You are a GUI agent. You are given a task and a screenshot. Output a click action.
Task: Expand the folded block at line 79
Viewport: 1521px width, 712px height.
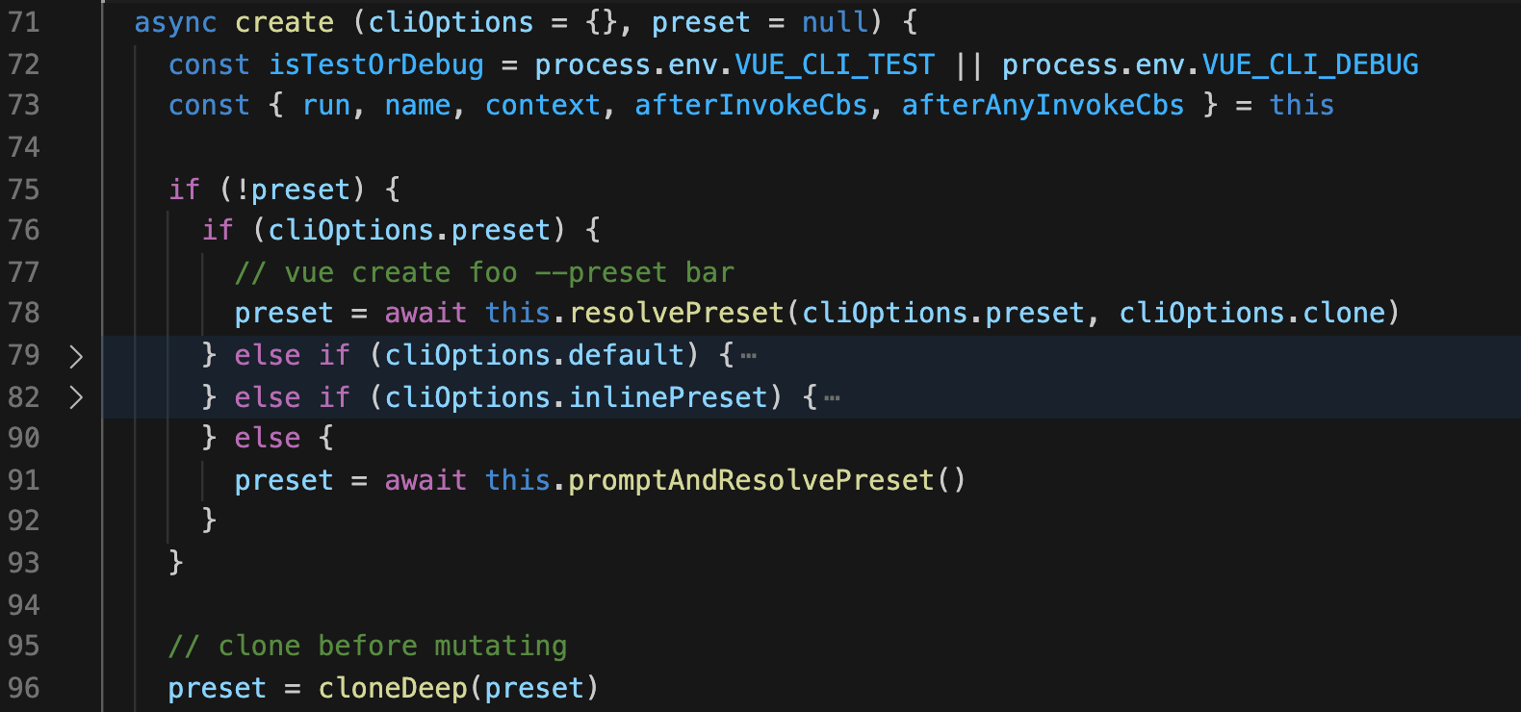(x=76, y=357)
